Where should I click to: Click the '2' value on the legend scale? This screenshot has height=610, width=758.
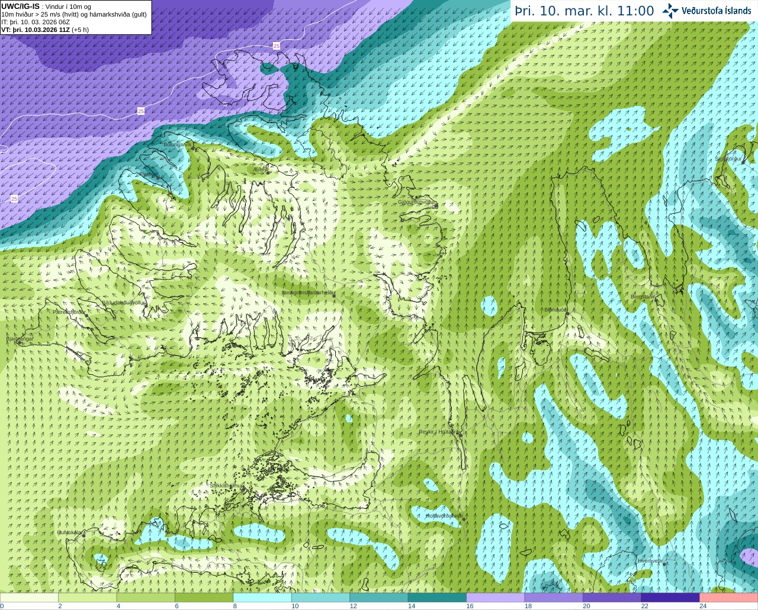click(x=60, y=606)
